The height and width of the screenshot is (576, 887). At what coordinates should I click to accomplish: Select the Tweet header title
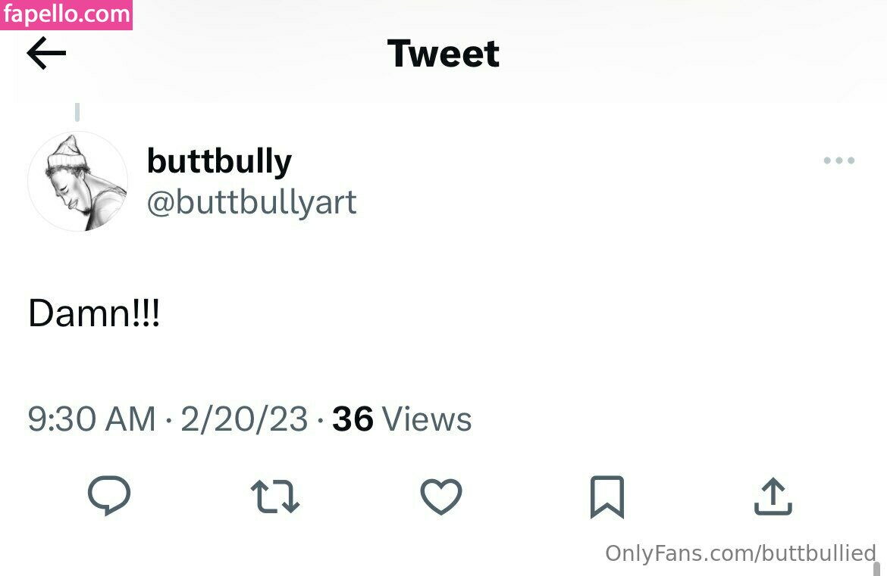(x=443, y=54)
